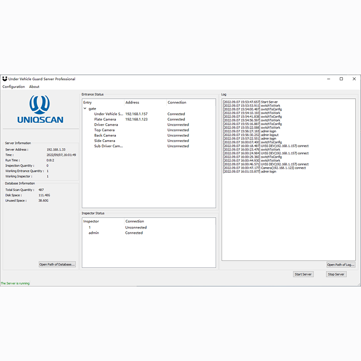Open the Configuration menu
361x361 pixels.
pos(13,87)
